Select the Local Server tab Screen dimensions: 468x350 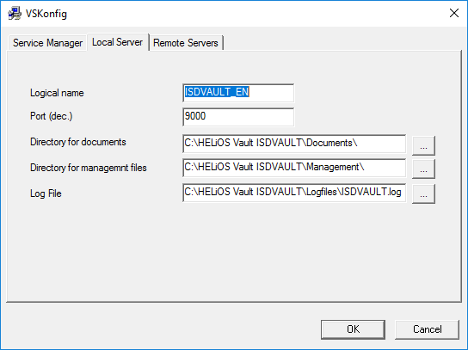[118, 42]
